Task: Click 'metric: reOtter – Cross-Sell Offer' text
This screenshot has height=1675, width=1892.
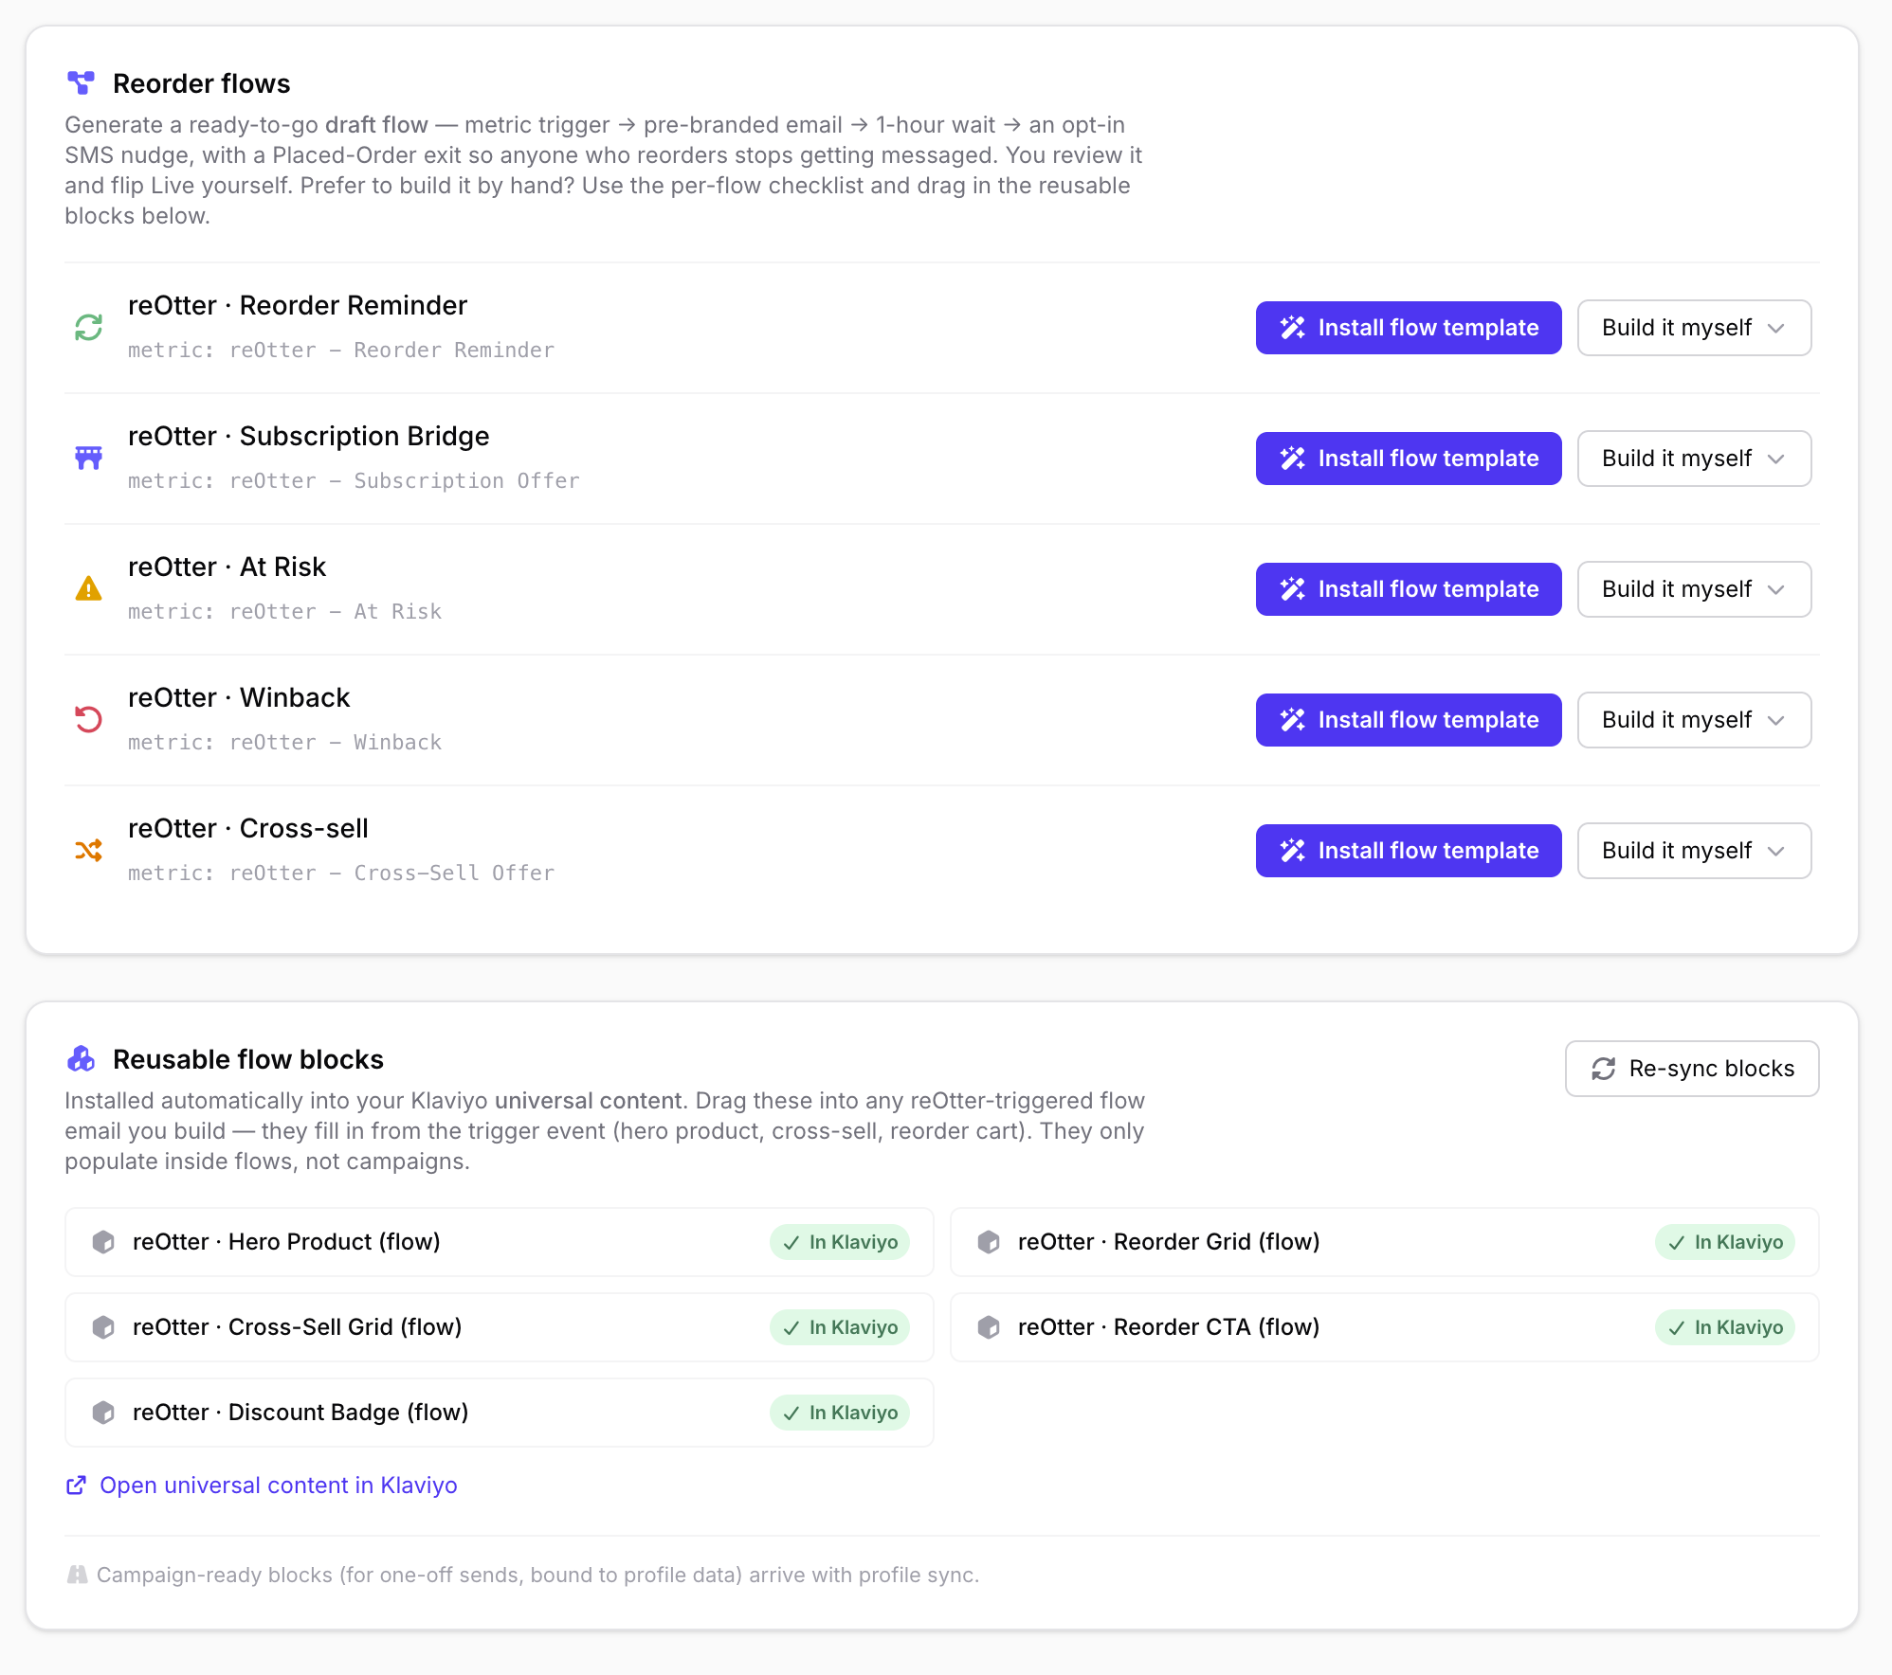Action: [x=341, y=874]
